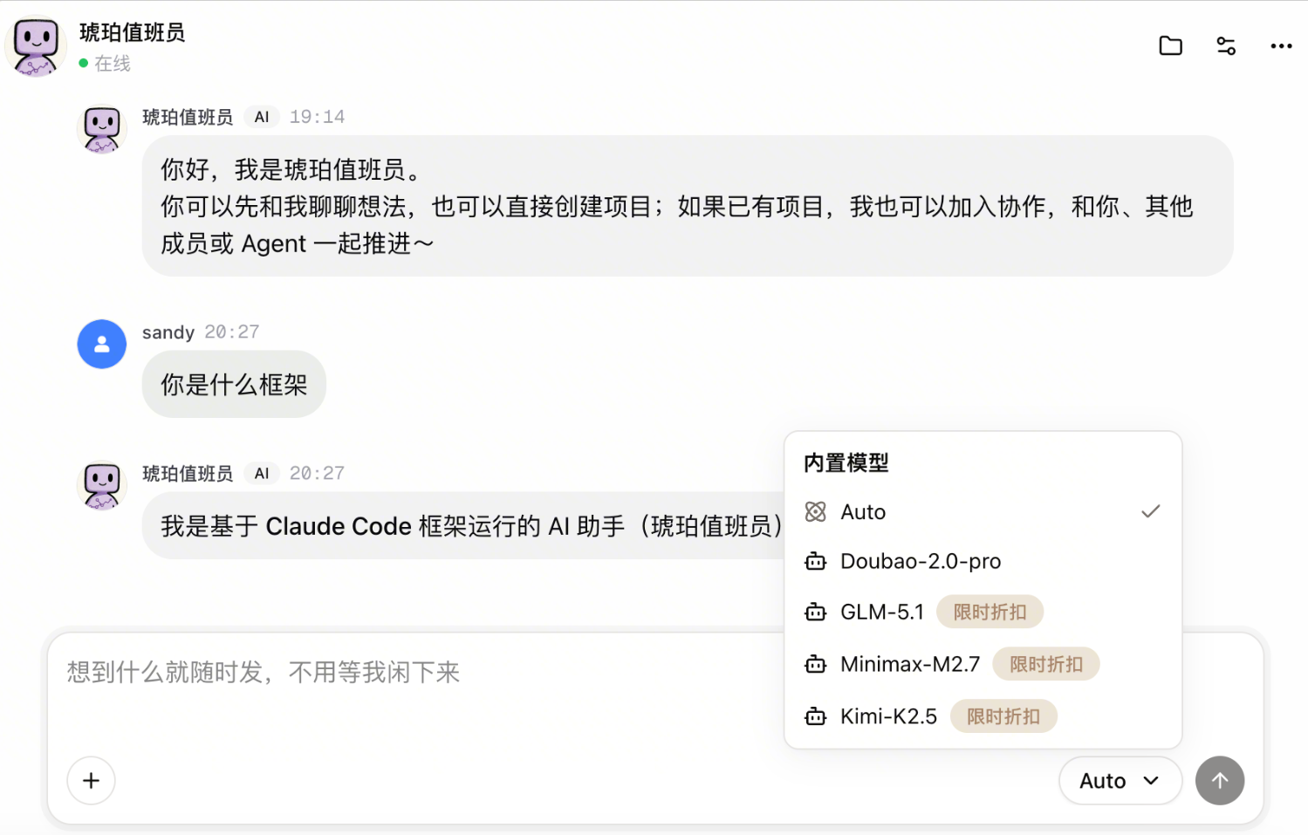Open the settings sliders icon in the header

(1226, 45)
